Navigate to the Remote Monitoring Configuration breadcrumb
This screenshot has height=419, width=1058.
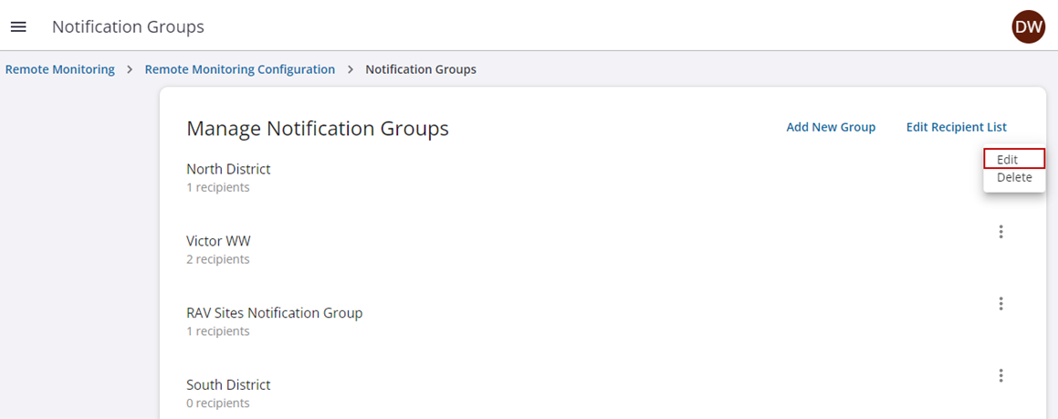click(239, 69)
